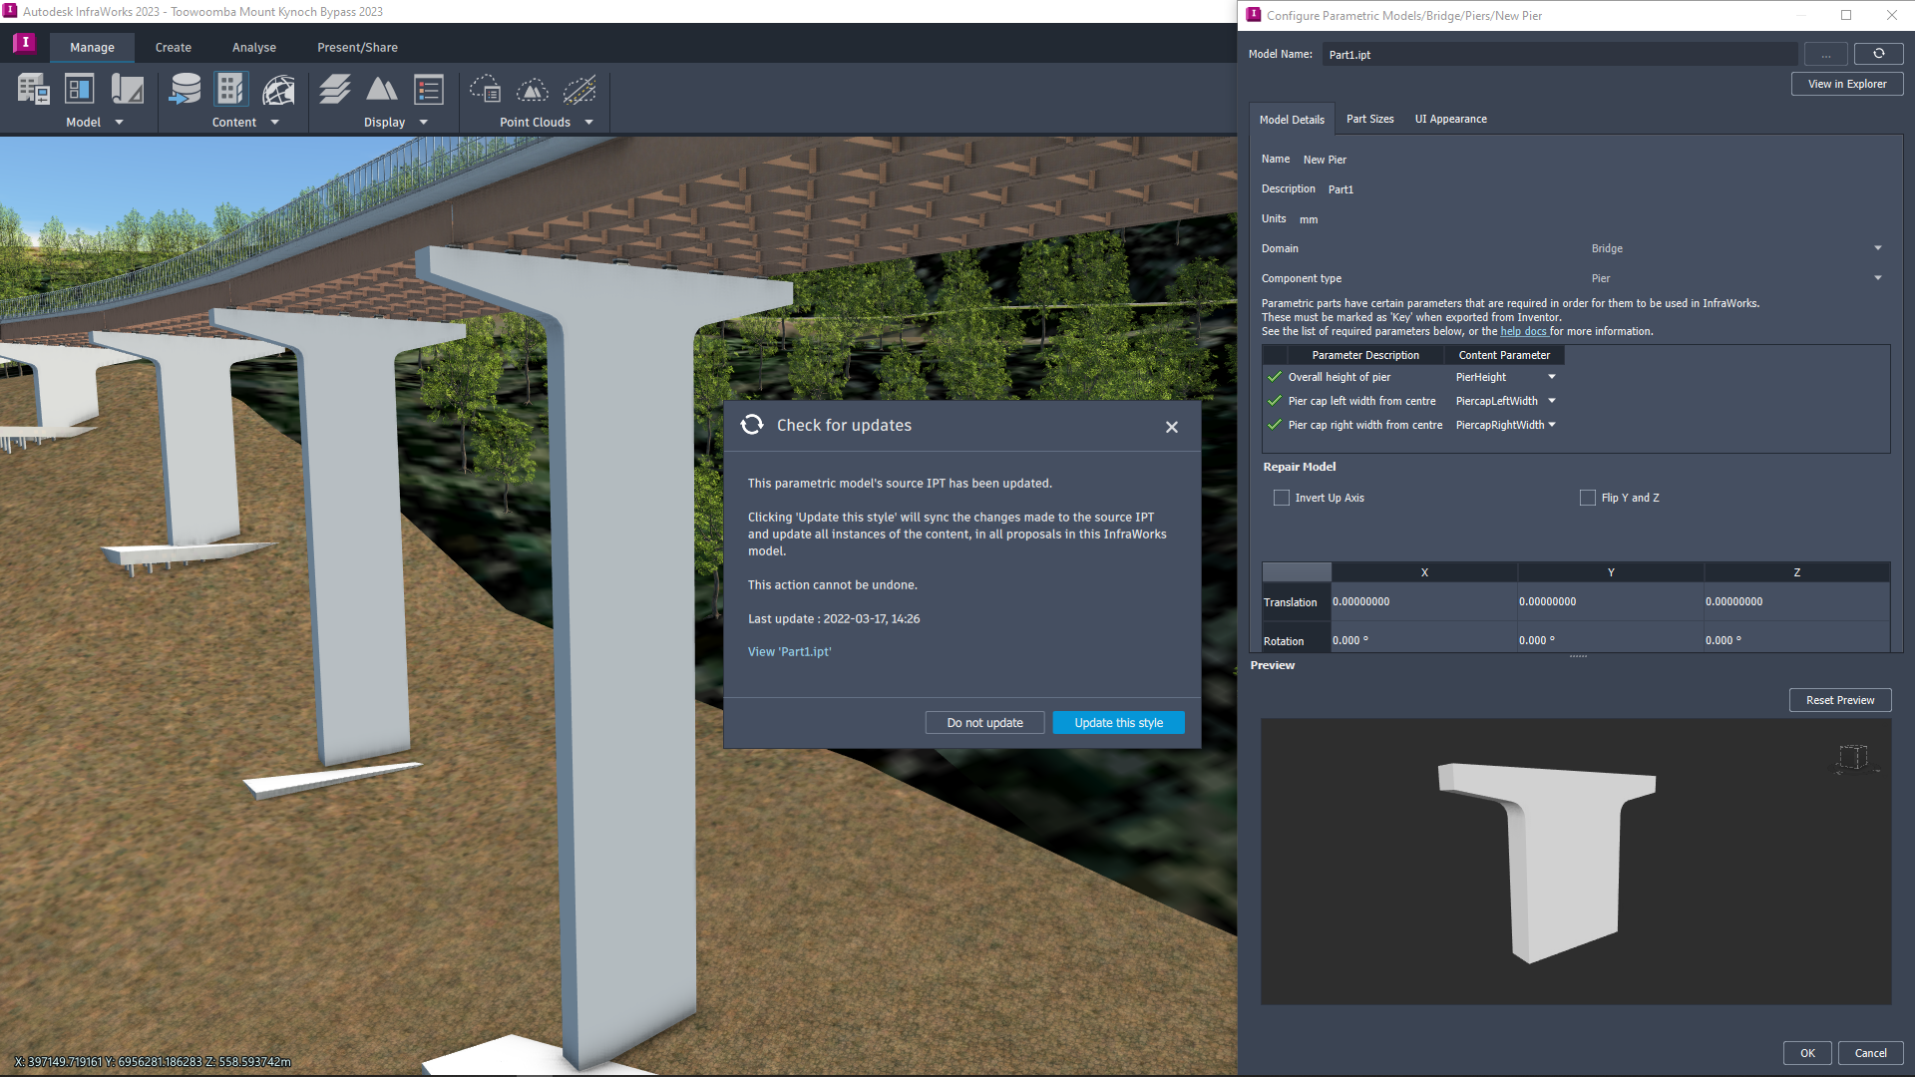
Task: Enable the Invert Up Axis checkbox
Action: point(1282,498)
